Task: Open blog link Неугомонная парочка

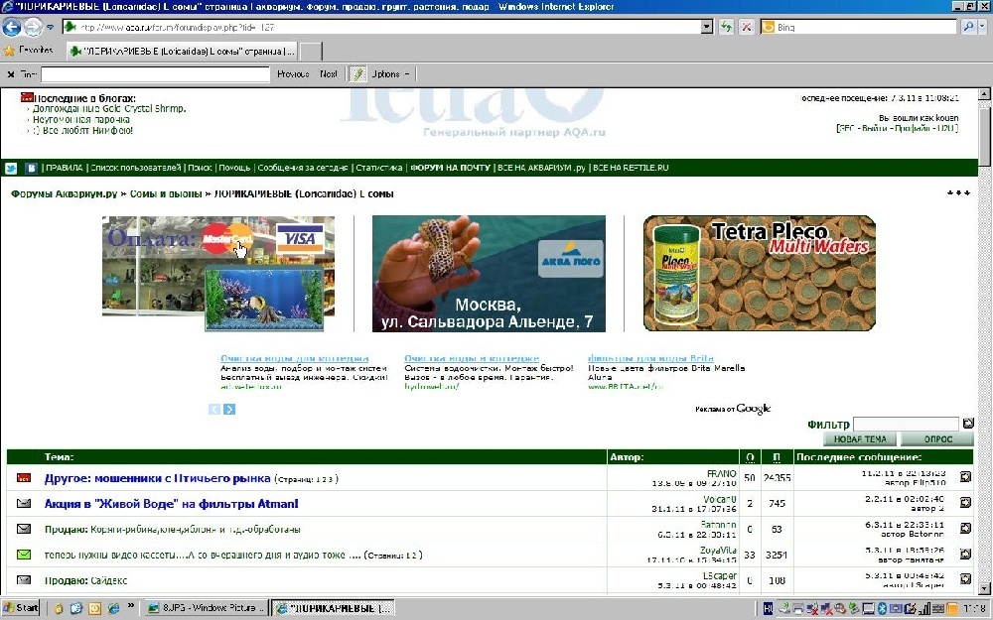Action: [x=81, y=120]
